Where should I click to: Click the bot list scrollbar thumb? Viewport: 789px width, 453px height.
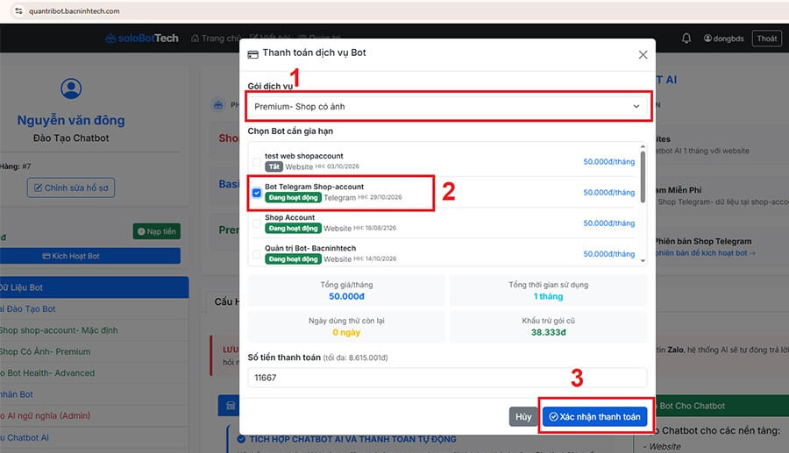pos(643,176)
